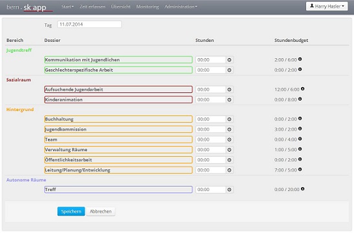The width and height of the screenshot is (354, 233).
Task: Open the Monitoring page
Action: [148, 6]
